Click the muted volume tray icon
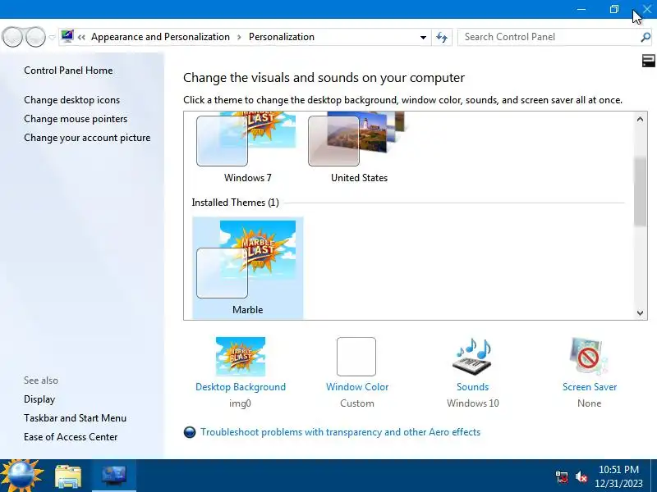The image size is (657, 492). (x=581, y=476)
